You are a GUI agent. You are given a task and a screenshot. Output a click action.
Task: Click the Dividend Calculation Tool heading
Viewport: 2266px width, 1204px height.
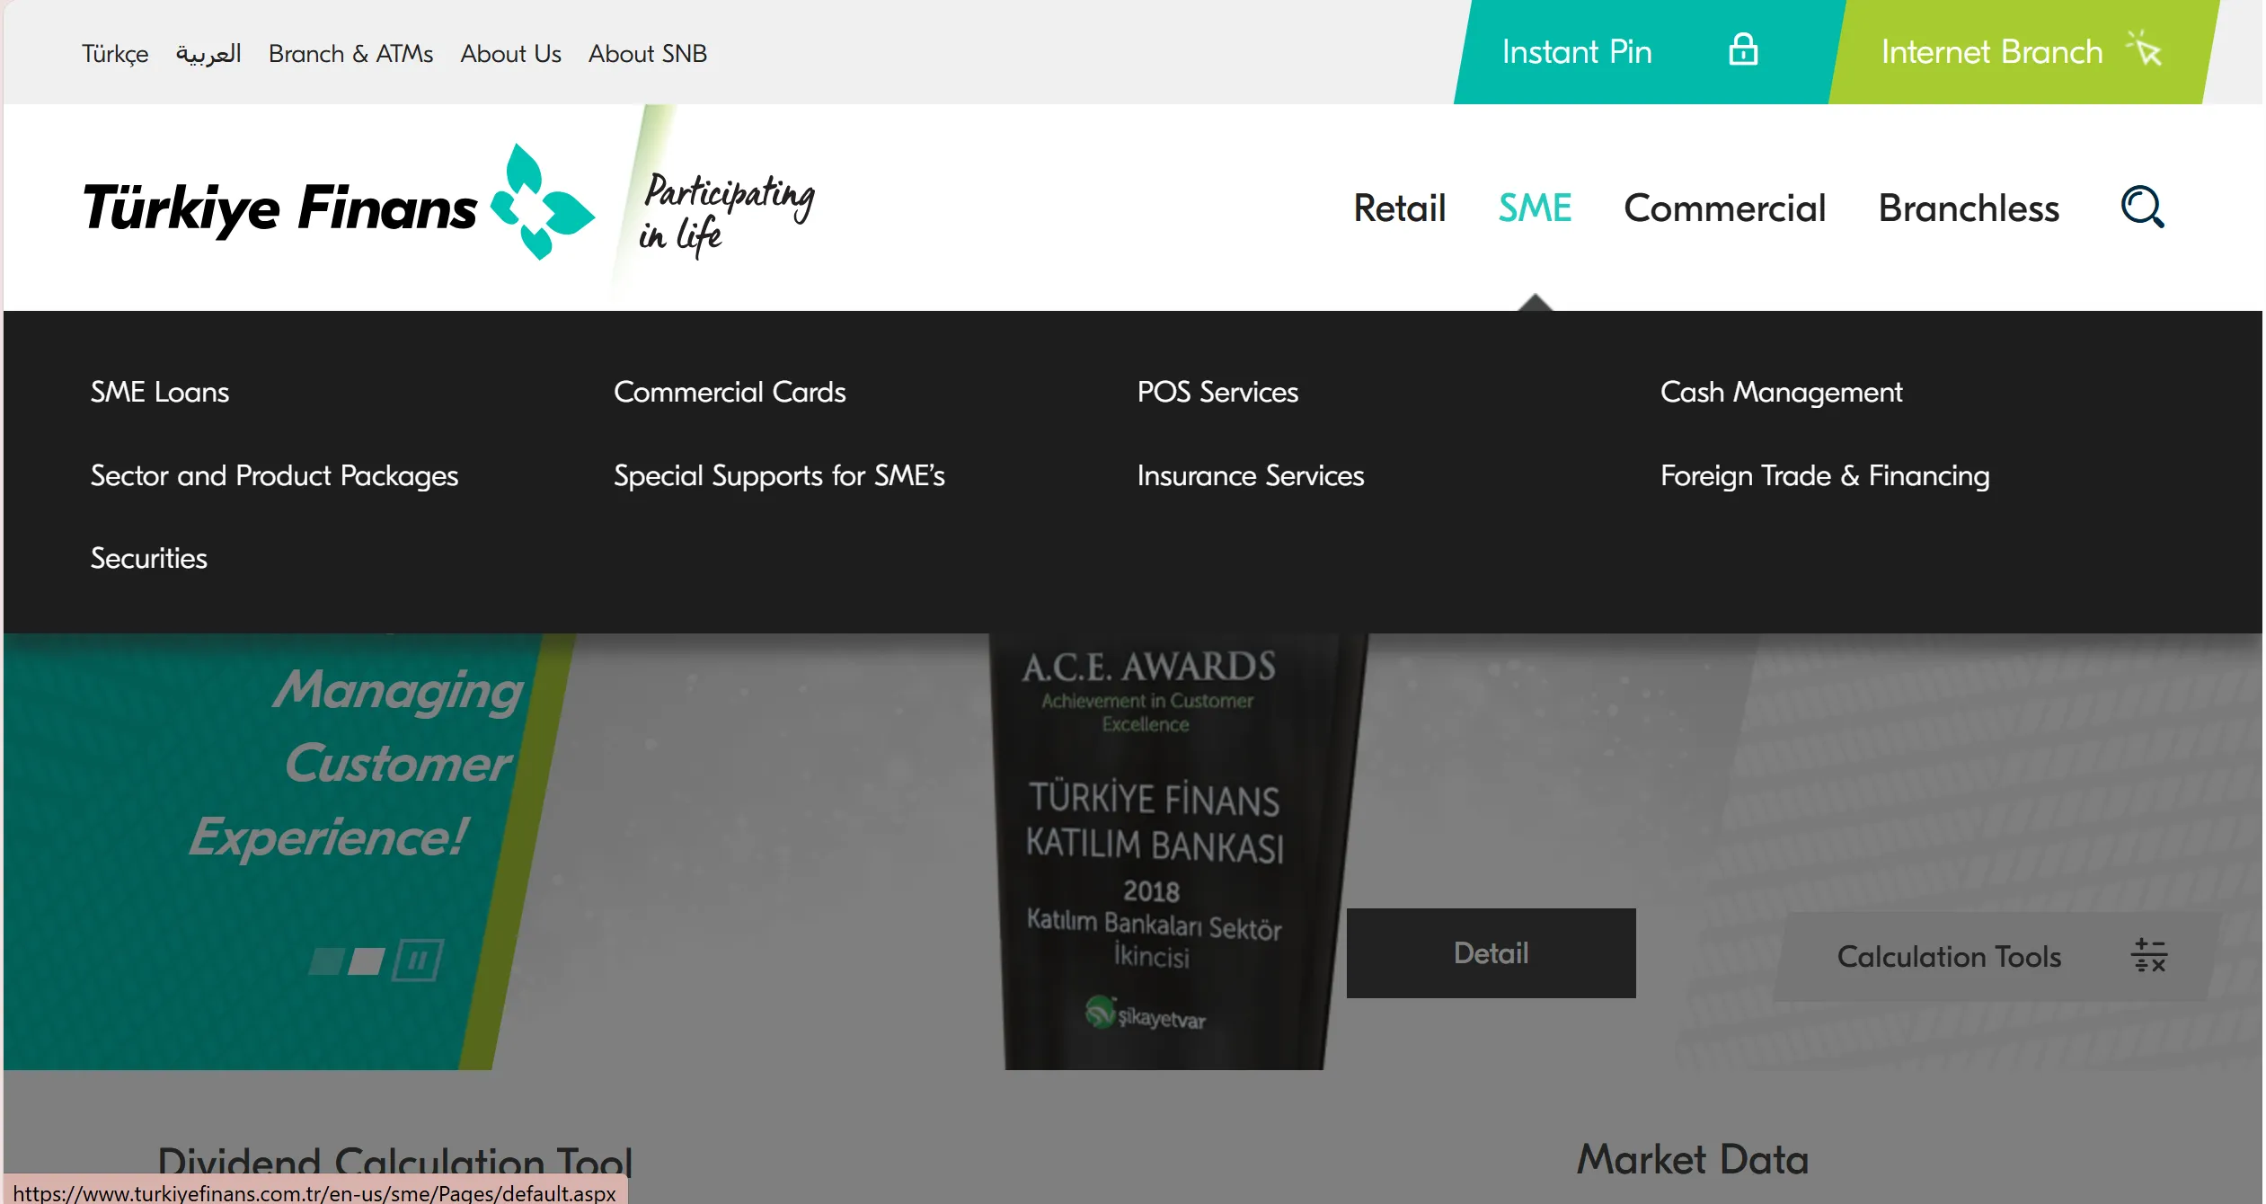coord(395,1163)
